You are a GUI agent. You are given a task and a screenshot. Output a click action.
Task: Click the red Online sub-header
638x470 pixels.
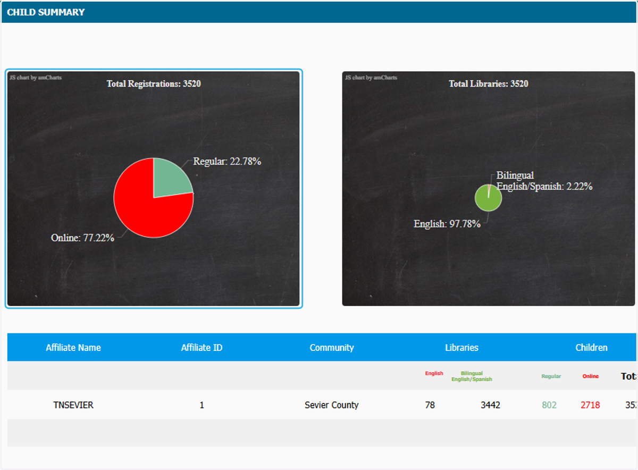590,376
